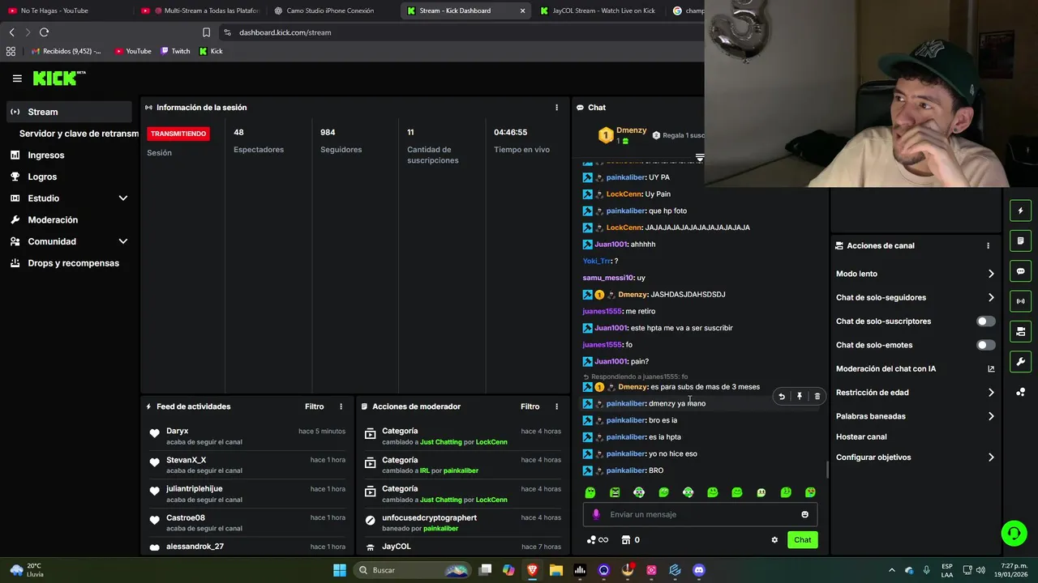Open the green support headset bubble
Screen dimensions: 1038x583
pyautogui.click(x=1014, y=533)
